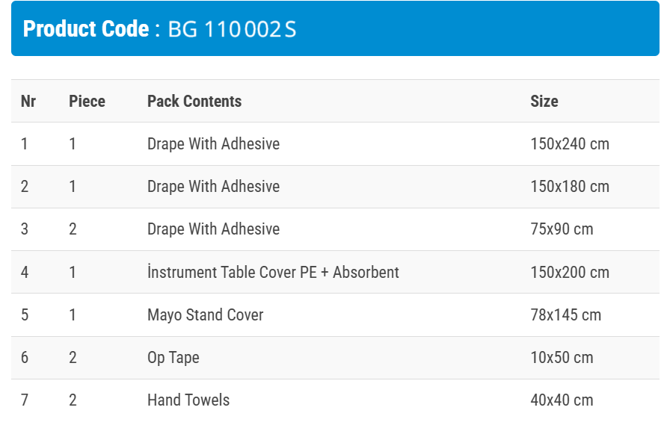Click the product code value BG 110002S

point(232,29)
